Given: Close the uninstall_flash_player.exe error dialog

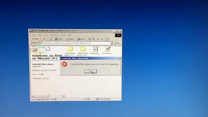Looking at the screenshot, I should point(119,58).
